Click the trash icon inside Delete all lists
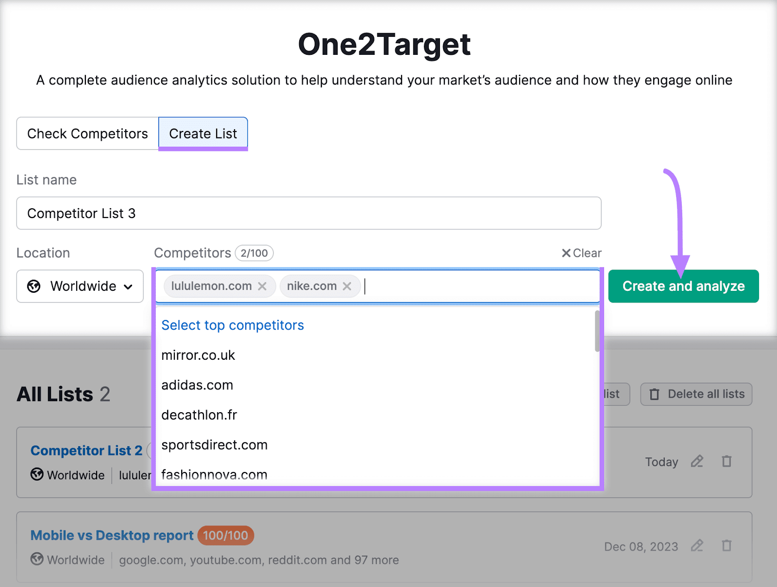The height and width of the screenshot is (587, 777). [654, 394]
